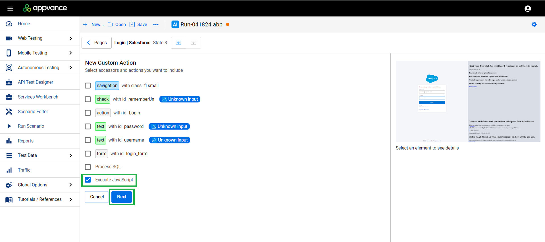Screen dimensions: 545x242
Task: Click the Open folder icon
Action: point(110,24)
